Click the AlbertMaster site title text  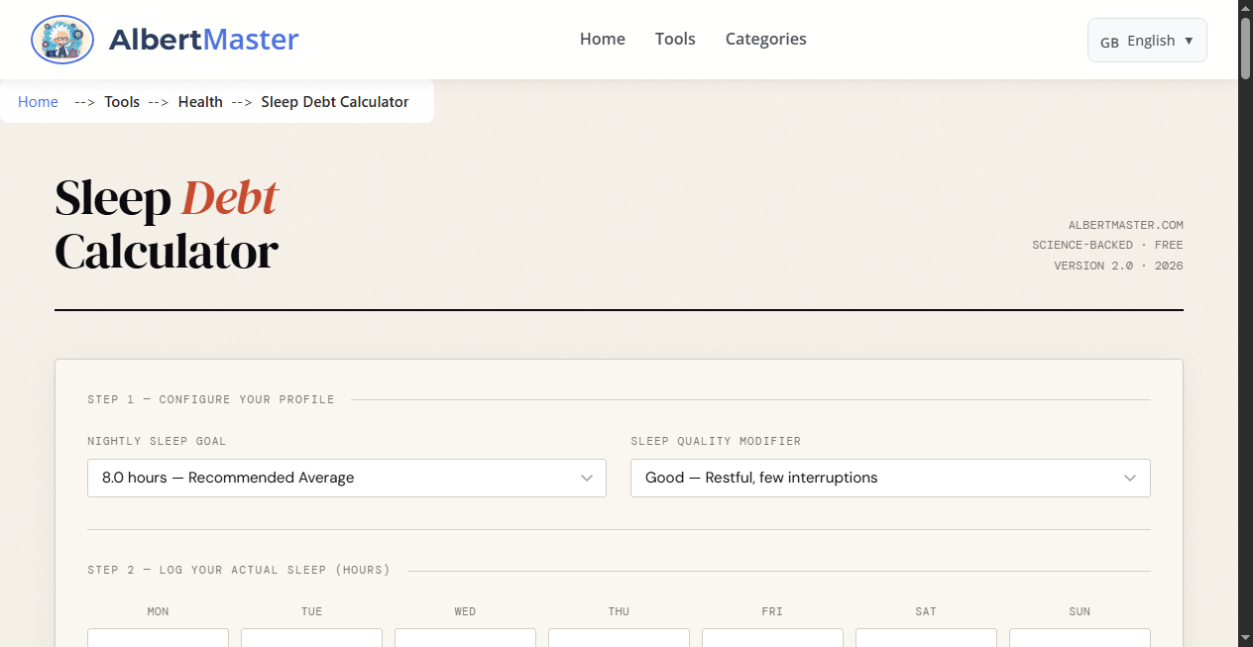(203, 39)
